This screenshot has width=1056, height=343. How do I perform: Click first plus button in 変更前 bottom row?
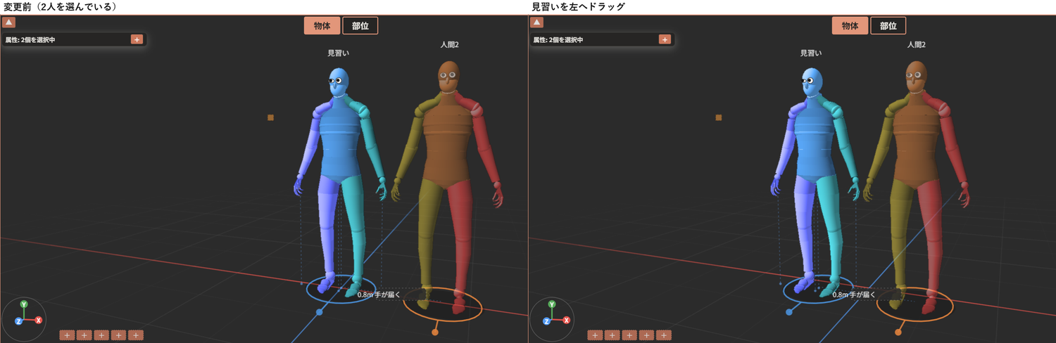coord(67,335)
